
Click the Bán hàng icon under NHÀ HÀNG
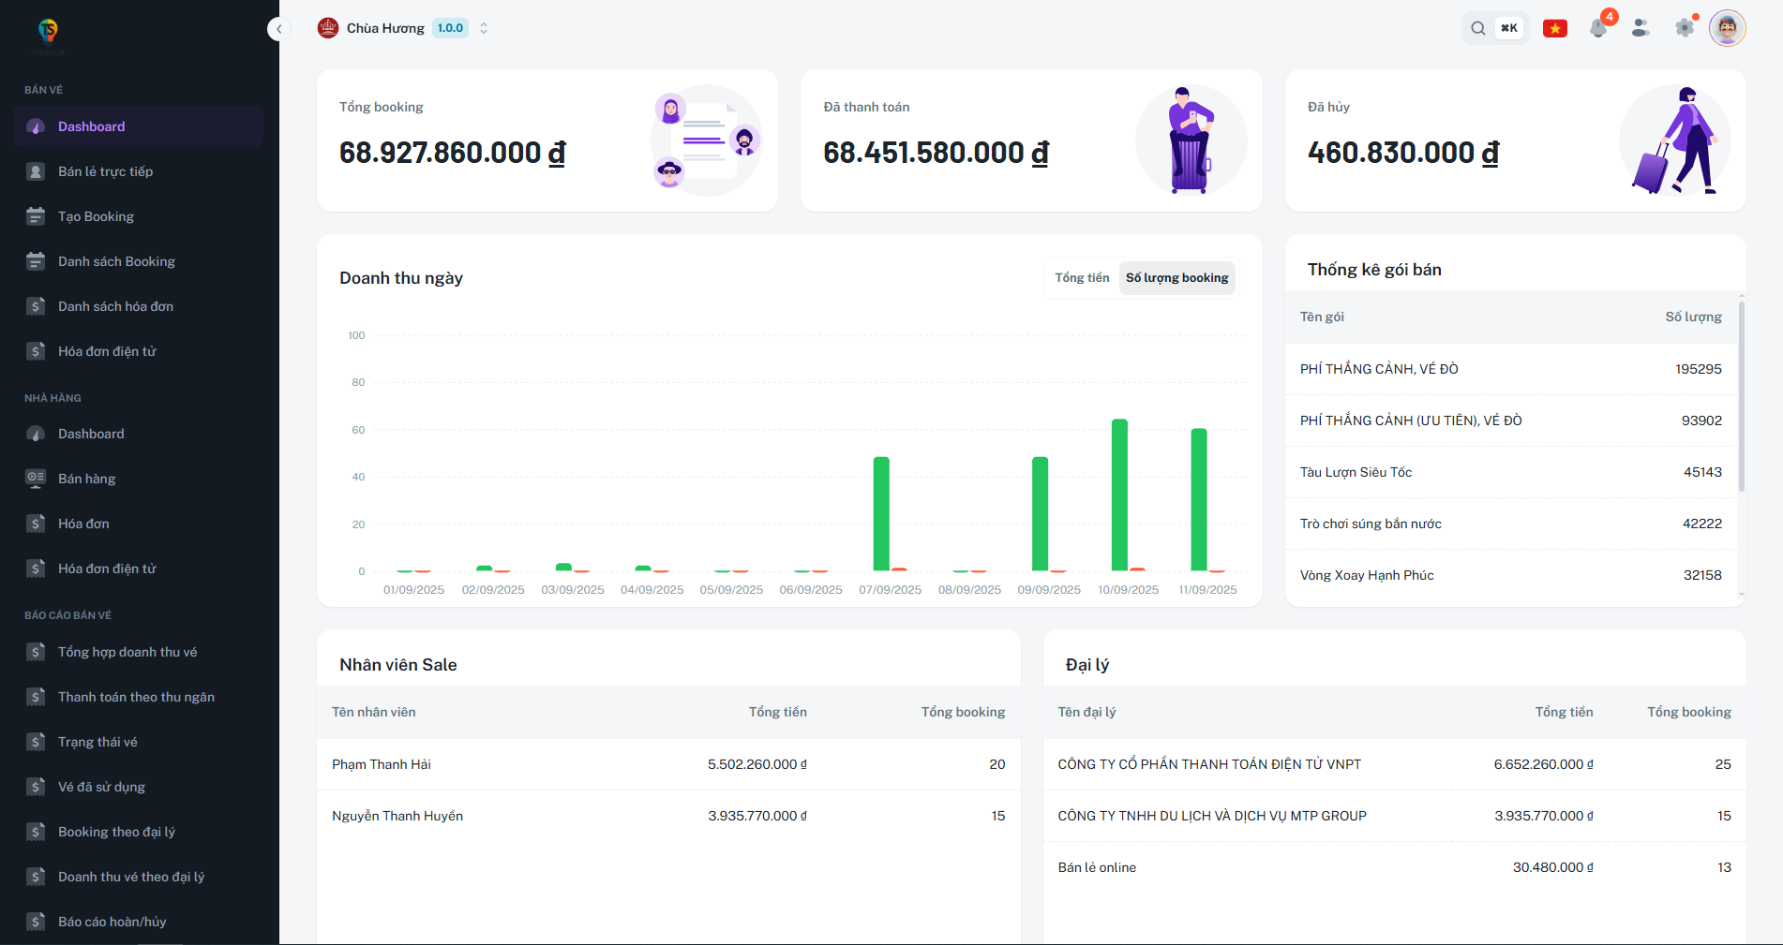click(36, 478)
